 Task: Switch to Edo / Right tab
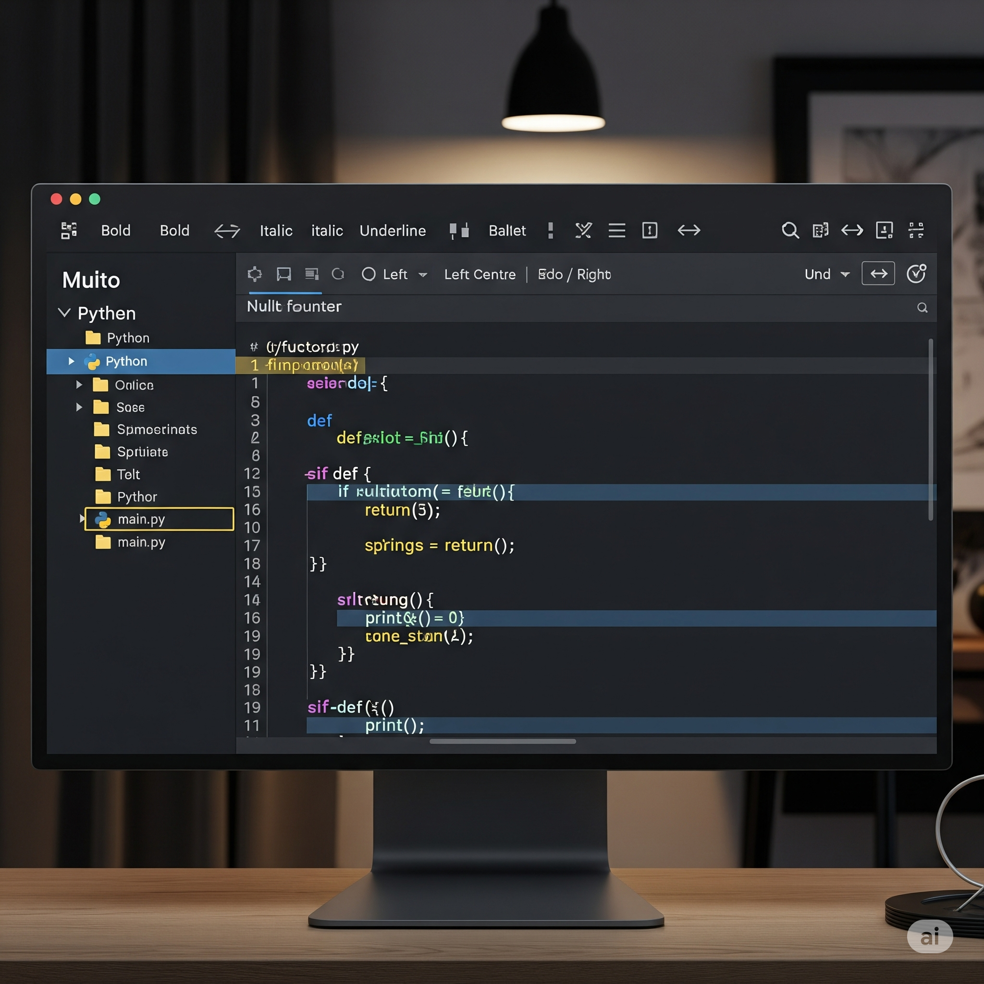575,274
